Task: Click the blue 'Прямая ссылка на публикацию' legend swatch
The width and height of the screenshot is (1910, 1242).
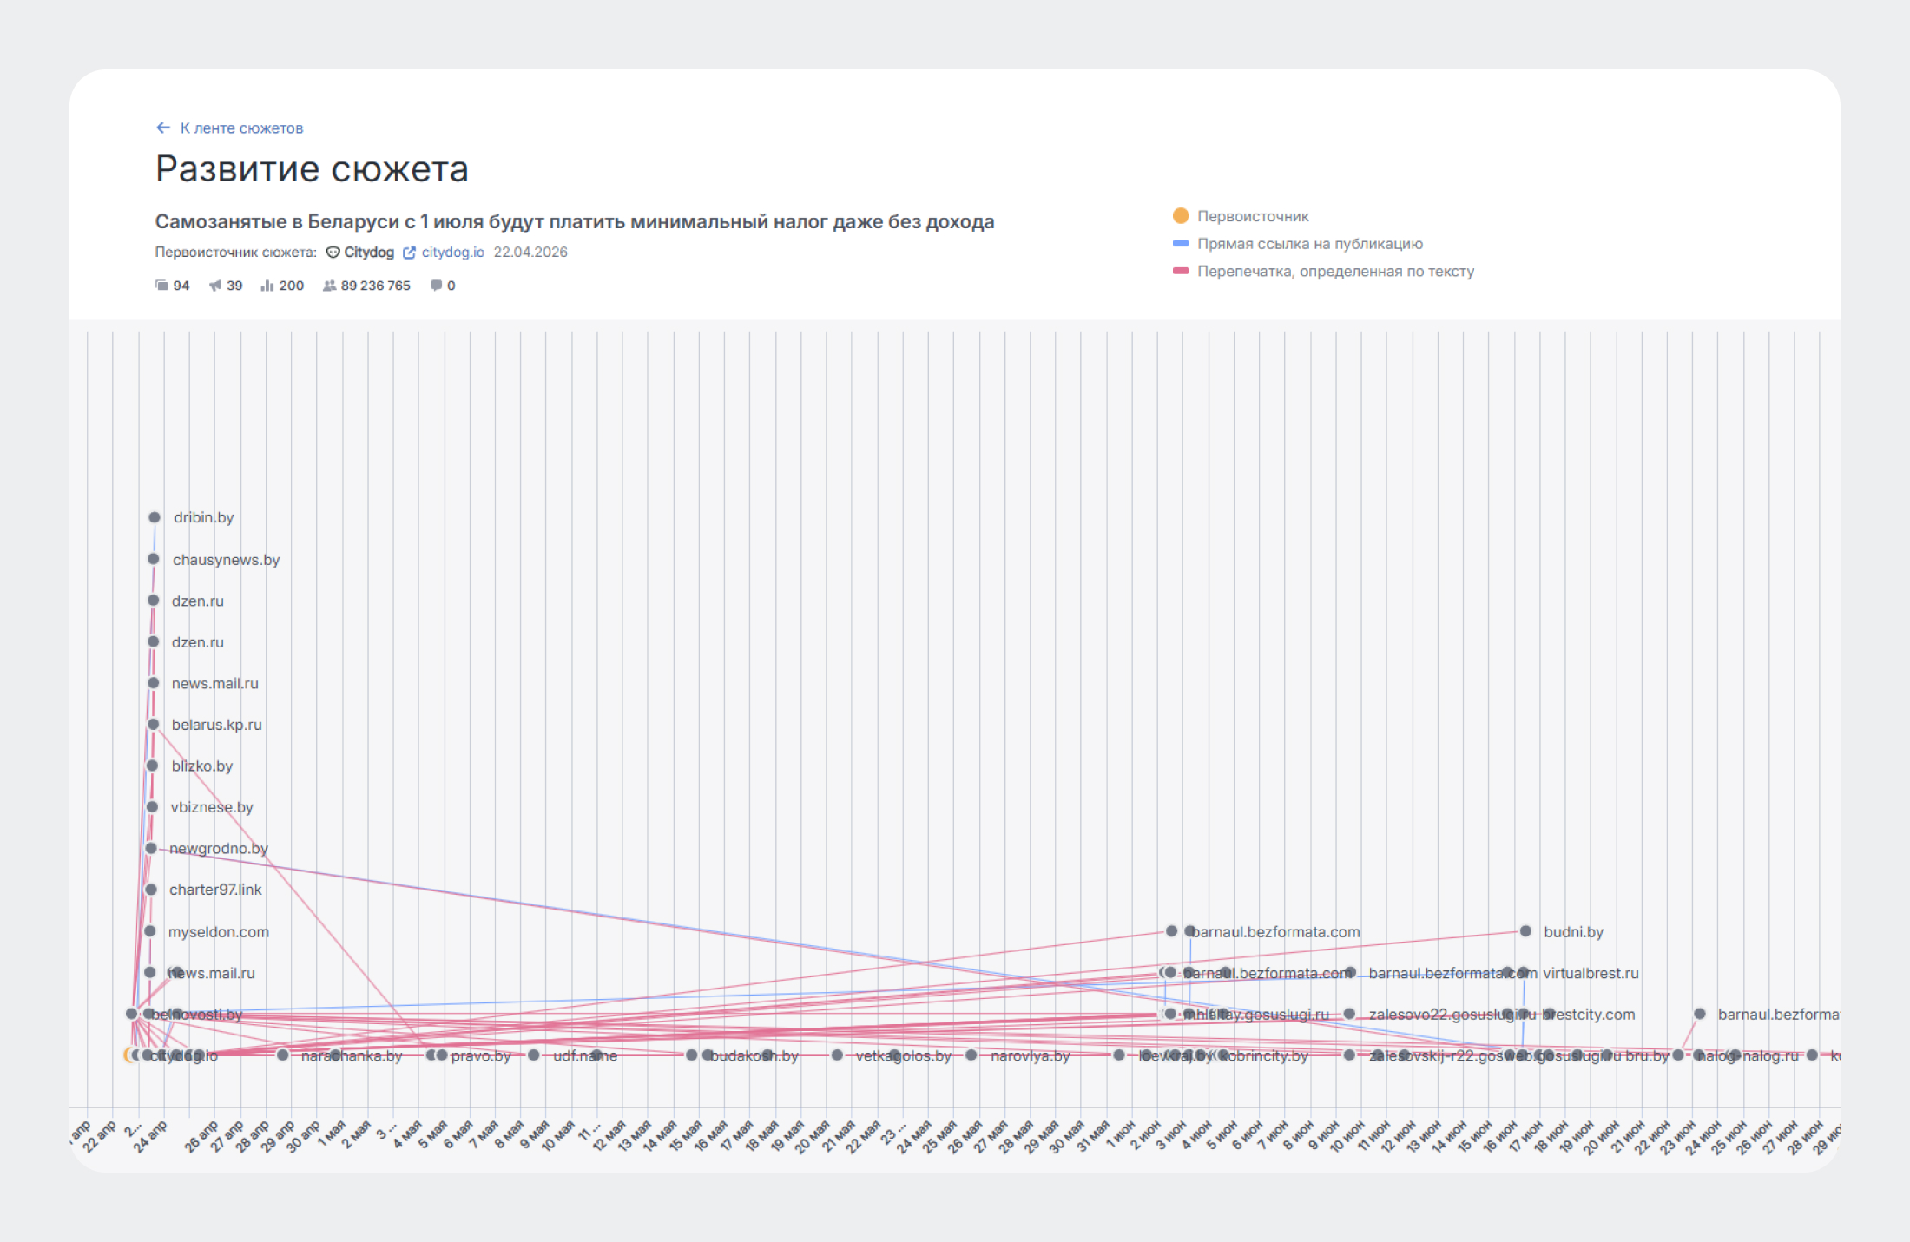Action: coord(1181,243)
